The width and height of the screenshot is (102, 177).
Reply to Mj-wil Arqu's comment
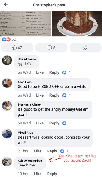coord(52,151)
